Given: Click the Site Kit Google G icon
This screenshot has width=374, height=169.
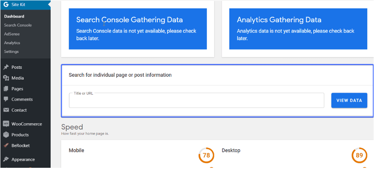Looking at the screenshot, I should pyautogui.click(x=6, y=4).
